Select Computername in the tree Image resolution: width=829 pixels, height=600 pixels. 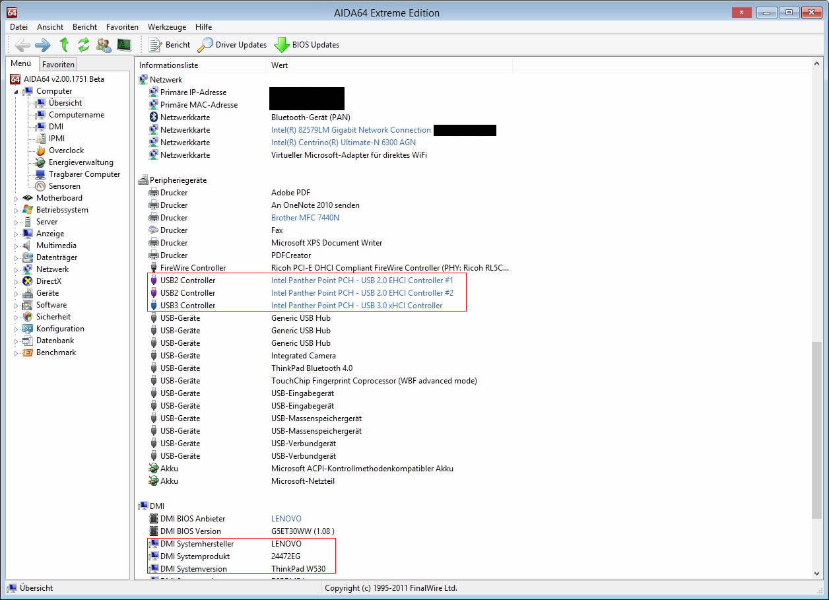coord(77,115)
